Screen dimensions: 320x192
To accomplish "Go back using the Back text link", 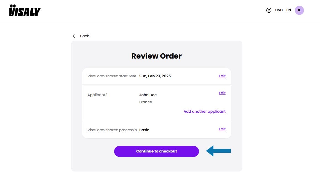I will click(84, 36).
